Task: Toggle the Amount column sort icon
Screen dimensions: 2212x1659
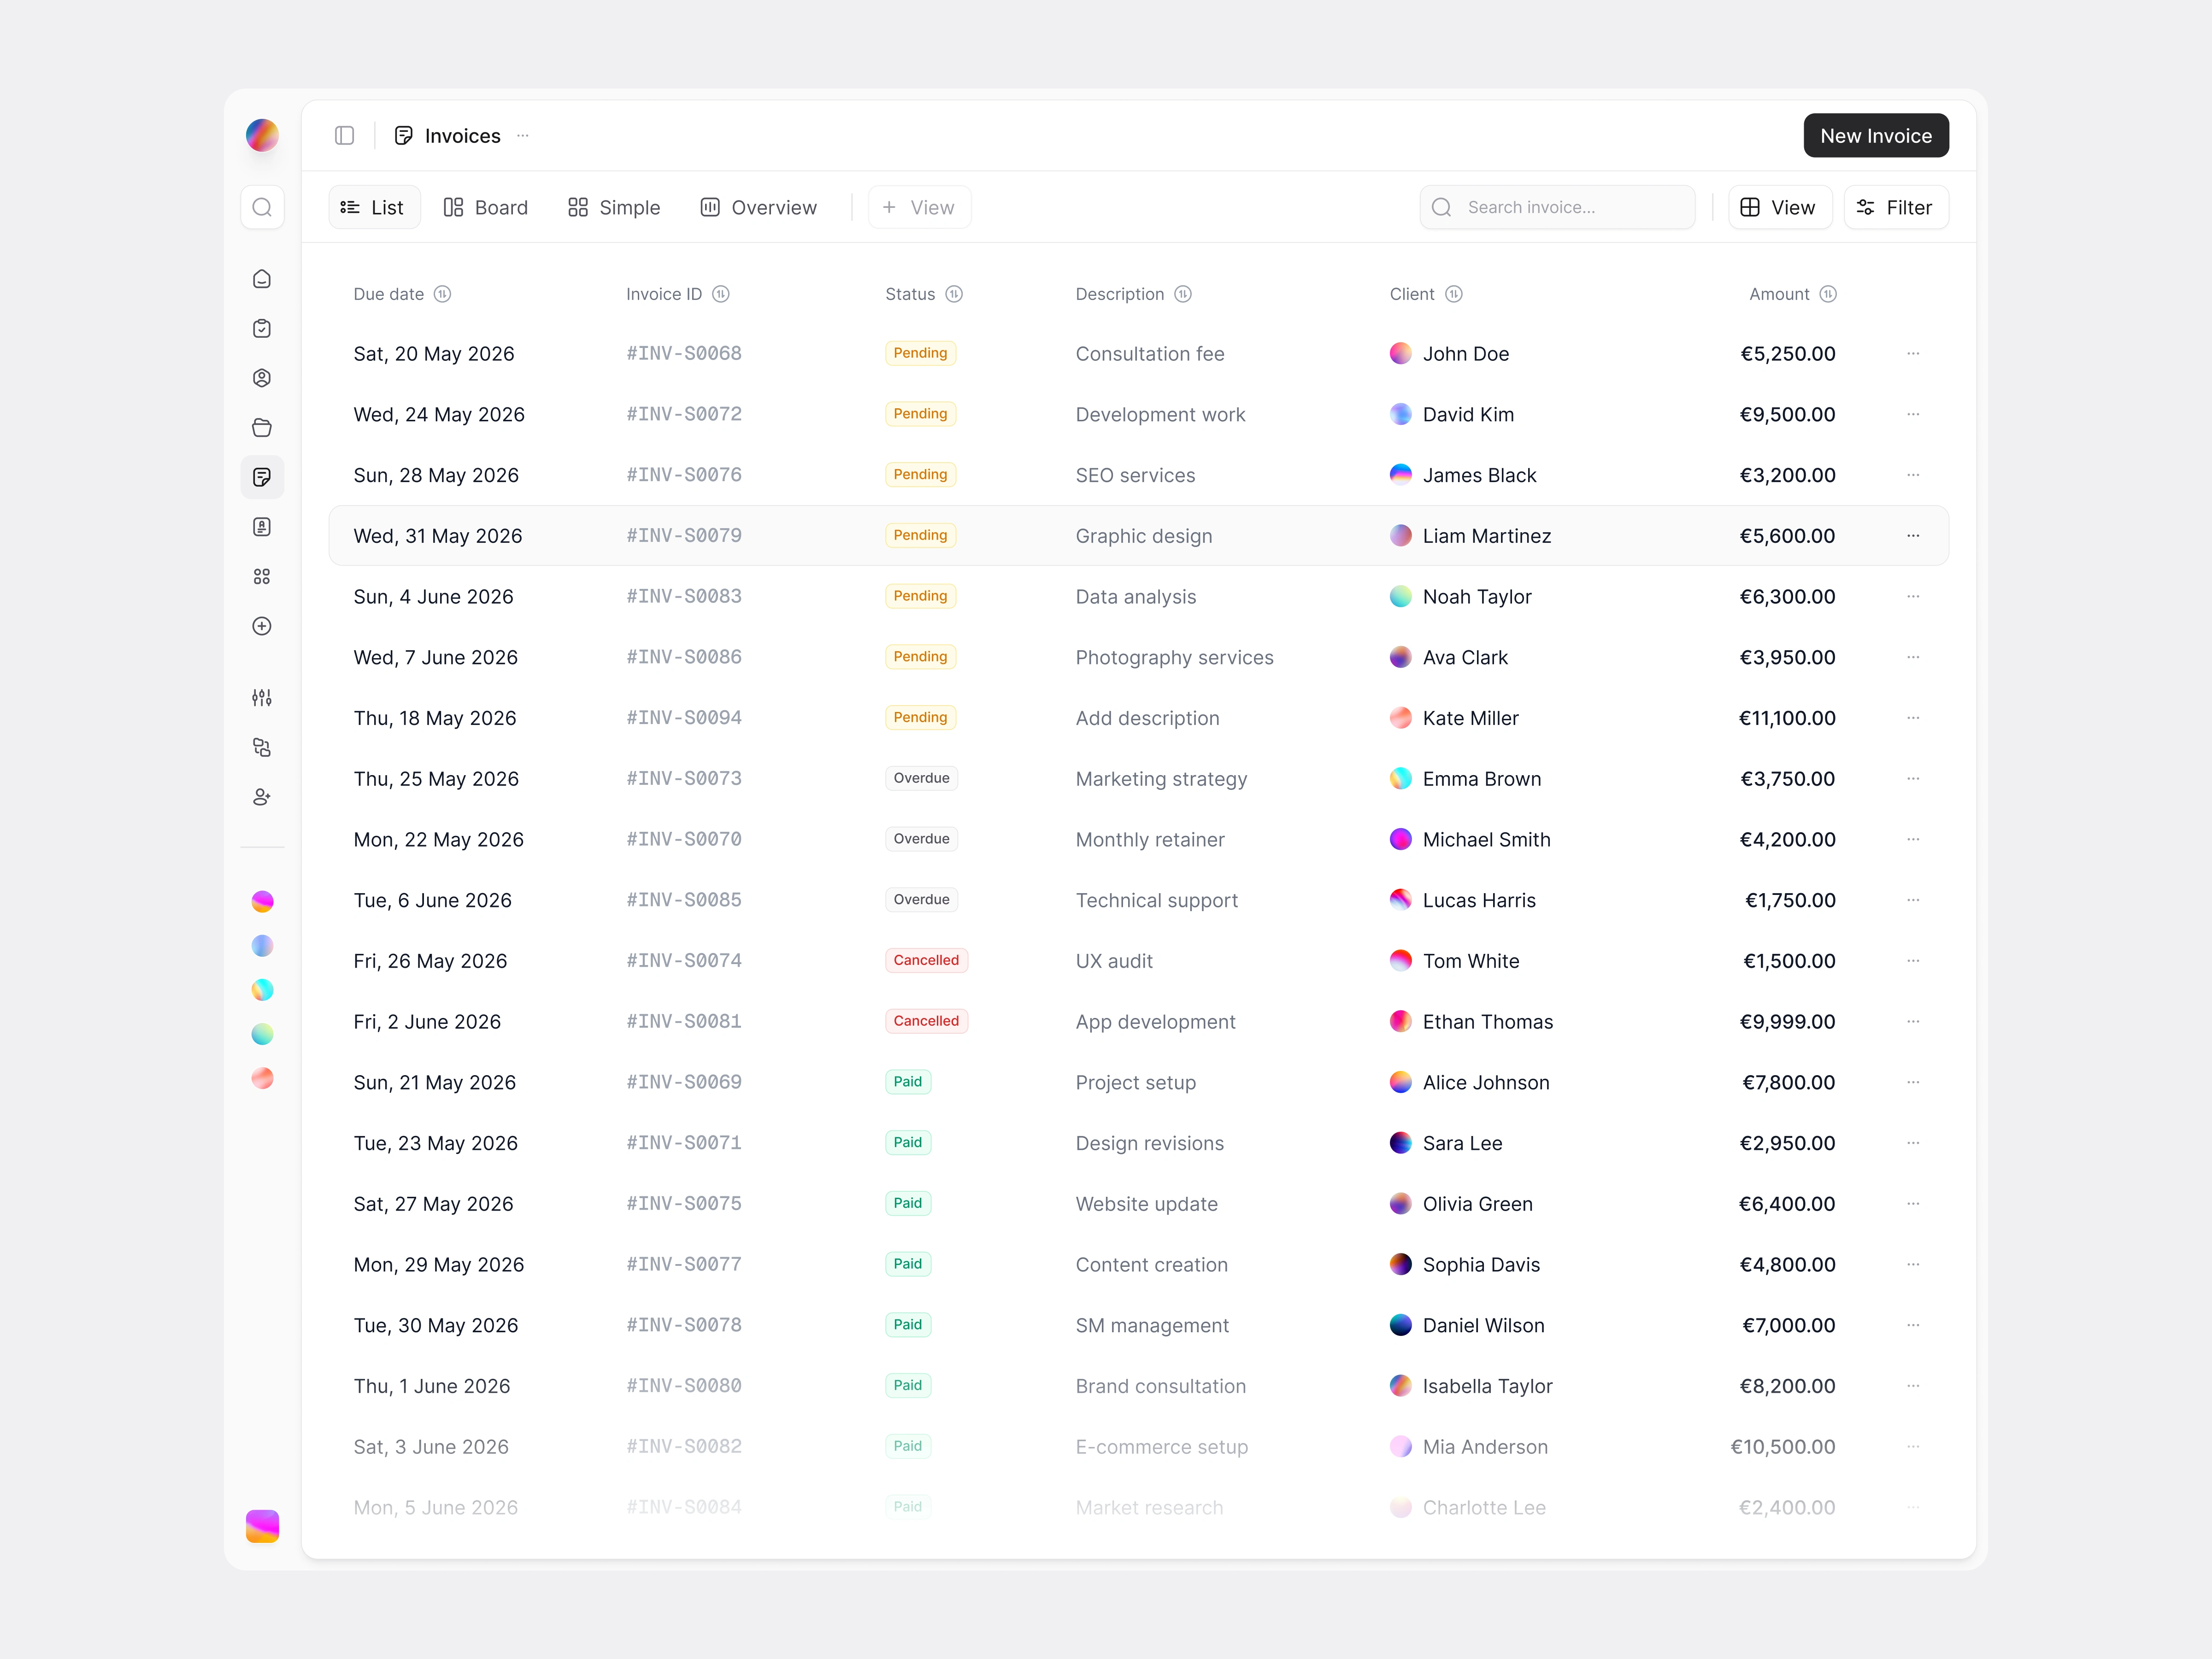Action: tap(1828, 294)
